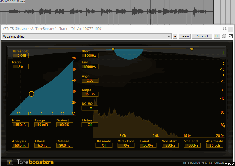Click the threshold circle on compression curve
Image resolution: width=235 pixels, height=166 pixels.
32,94
